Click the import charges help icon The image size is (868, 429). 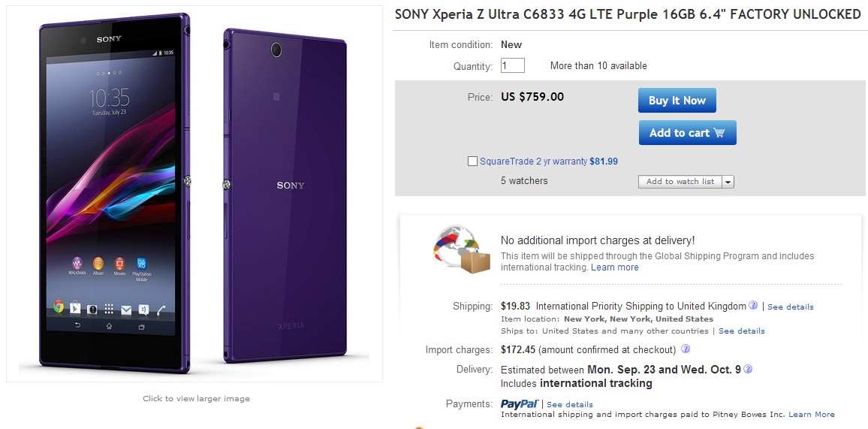pyautogui.click(x=686, y=349)
